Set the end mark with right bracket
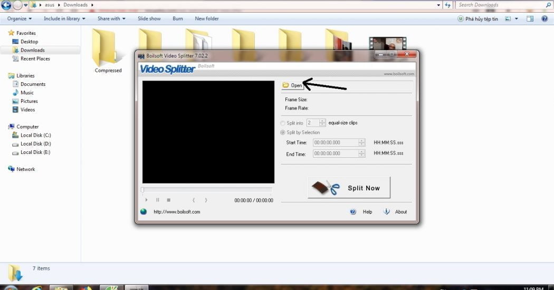554x290 pixels. [206, 200]
